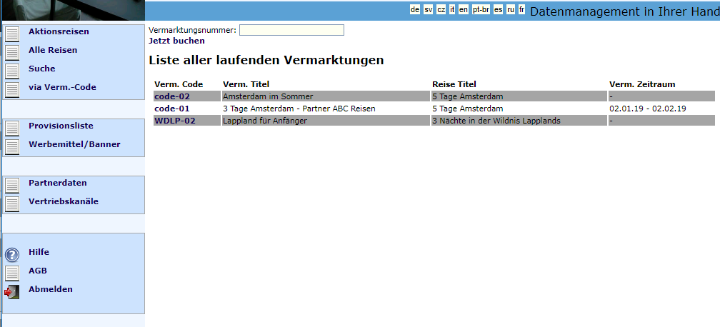Viewport: 720px width, 327px height.
Task: Click the Abmelden logout door icon
Action: click(x=12, y=291)
